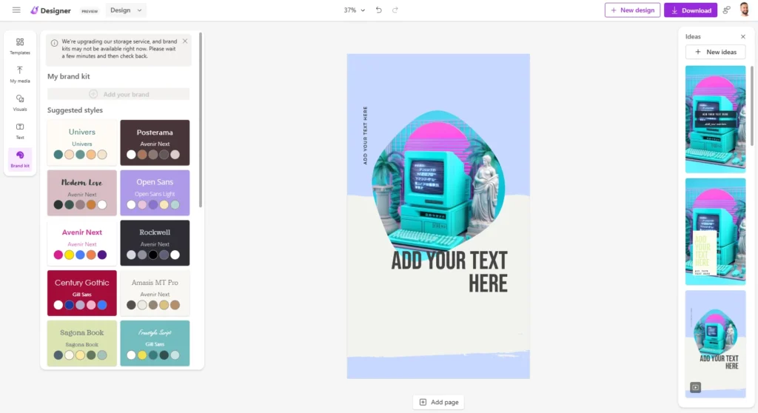Apply the Avenir Next suggested style
The image size is (758, 413).
81,243
